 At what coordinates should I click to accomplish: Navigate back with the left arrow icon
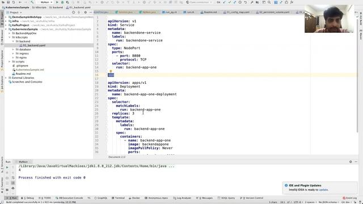pyautogui.click(x=20, y=2)
